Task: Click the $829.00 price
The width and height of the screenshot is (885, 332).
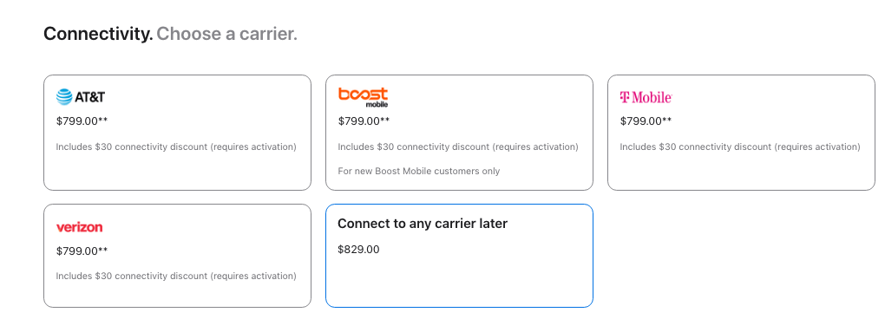Action: (x=358, y=249)
